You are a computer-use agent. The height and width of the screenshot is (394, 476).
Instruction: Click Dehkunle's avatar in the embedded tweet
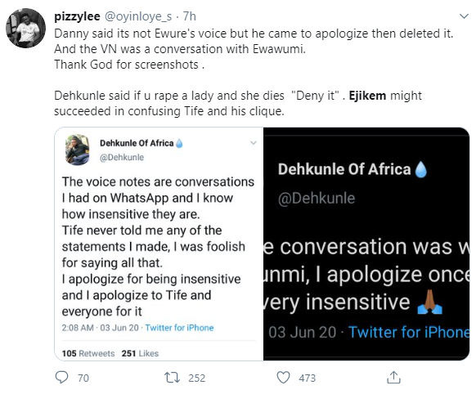click(x=78, y=150)
